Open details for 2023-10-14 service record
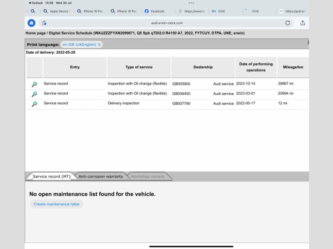 tap(35, 84)
